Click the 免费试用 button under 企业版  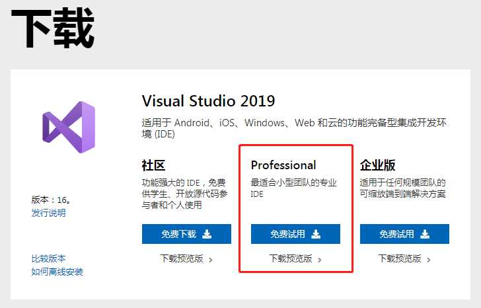(404, 234)
